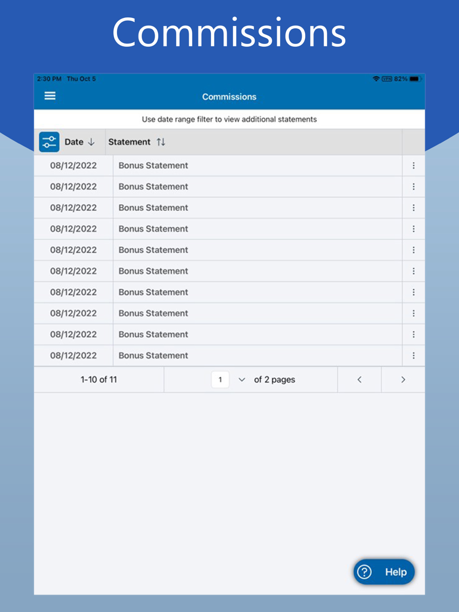Go to the next page
The image size is (459, 612).
403,379
